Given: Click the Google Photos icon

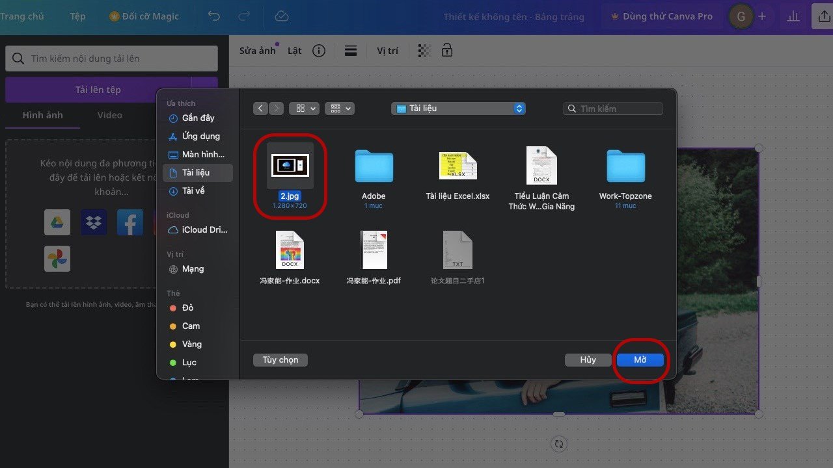Looking at the screenshot, I should [57, 259].
